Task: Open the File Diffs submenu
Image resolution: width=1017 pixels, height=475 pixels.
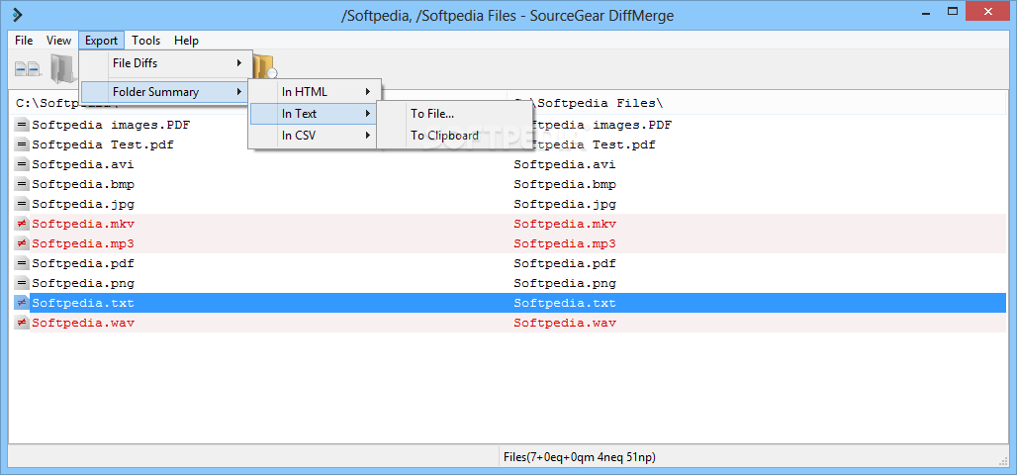Action: [165, 63]
